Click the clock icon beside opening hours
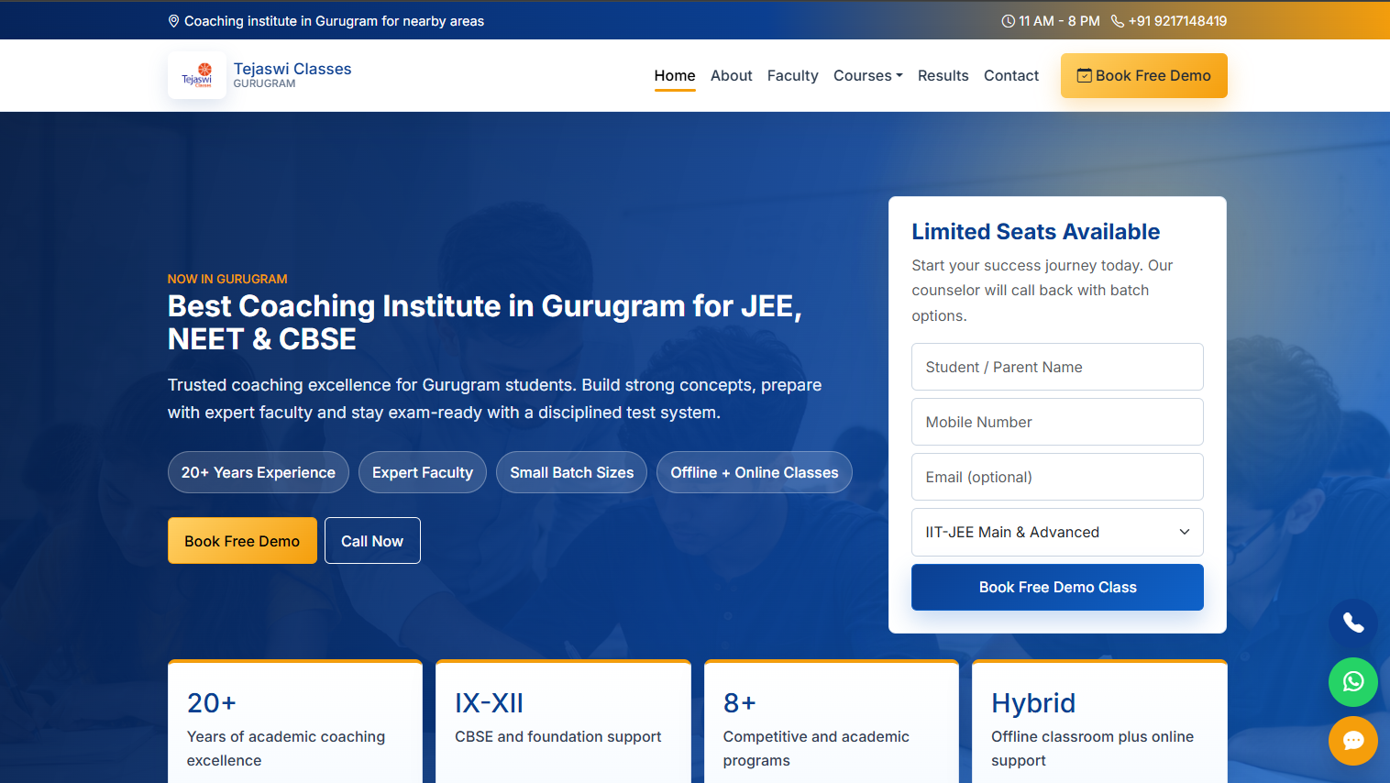Image resolution: width=1390 pixels, height=783 pixels. pyautogui.click(x=1008, y=21)
